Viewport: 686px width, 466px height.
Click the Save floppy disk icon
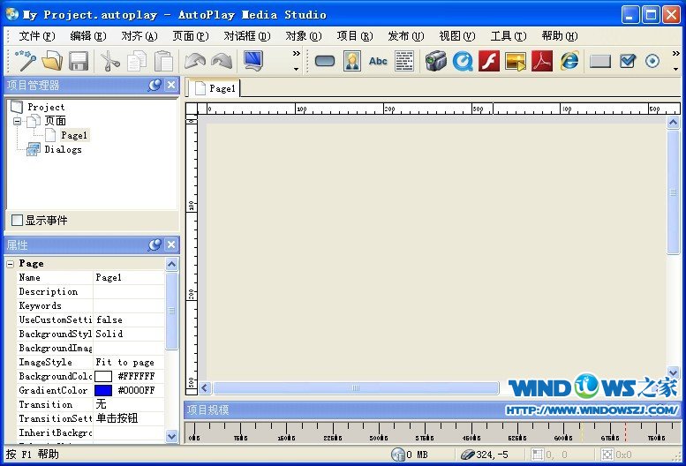click(x=79, y=61)
